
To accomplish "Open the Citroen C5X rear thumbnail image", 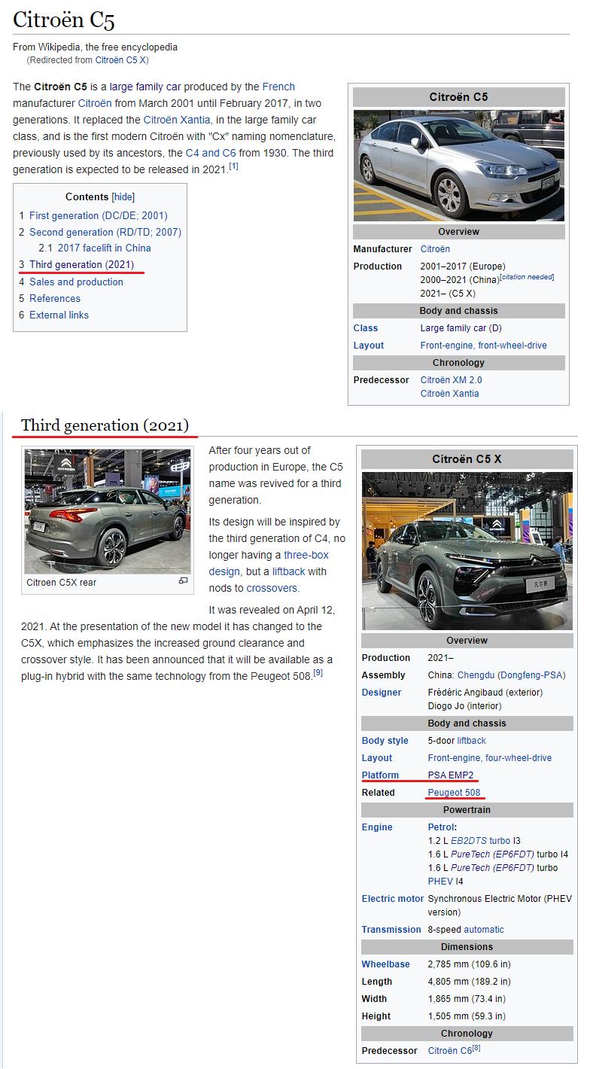I will [x=108, y=512].
